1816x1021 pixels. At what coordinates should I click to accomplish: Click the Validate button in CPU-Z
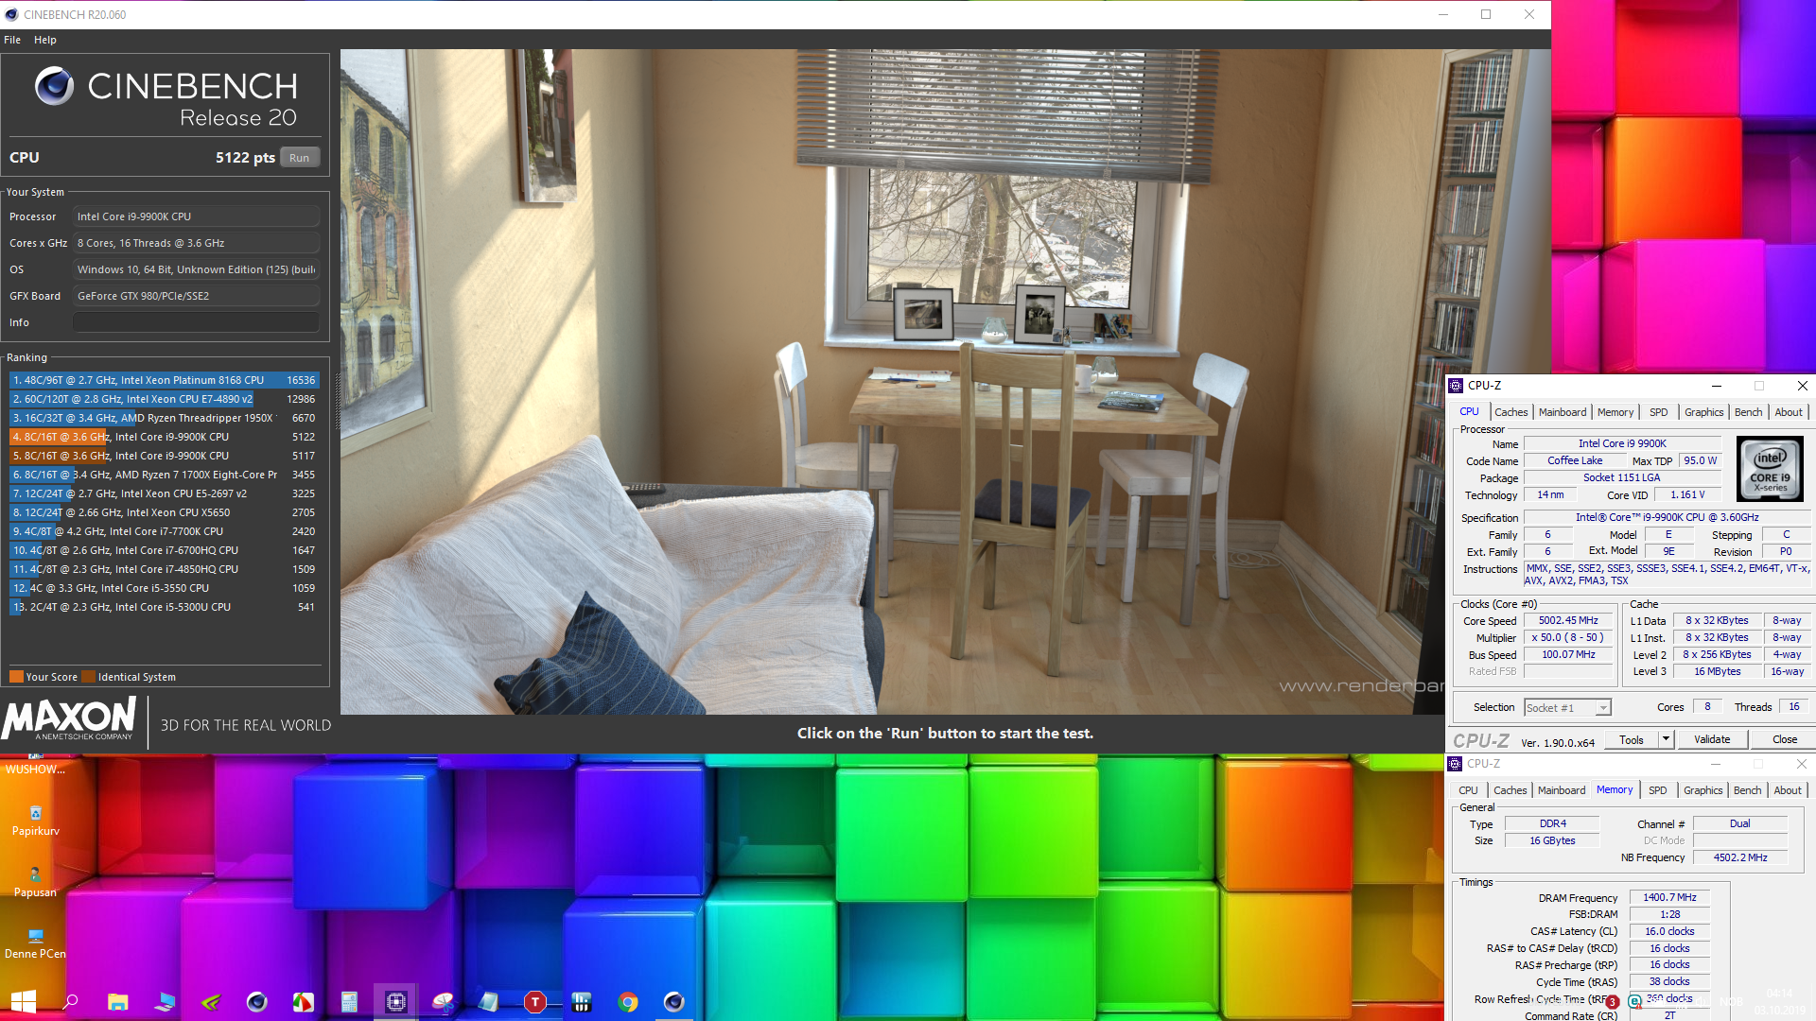coord(1712,739)
